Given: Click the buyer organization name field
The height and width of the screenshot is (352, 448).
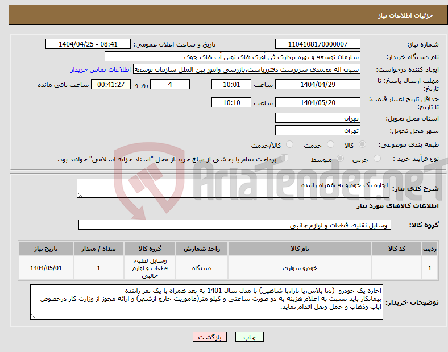Looking at the screenshot, I should tap(233, 56).
